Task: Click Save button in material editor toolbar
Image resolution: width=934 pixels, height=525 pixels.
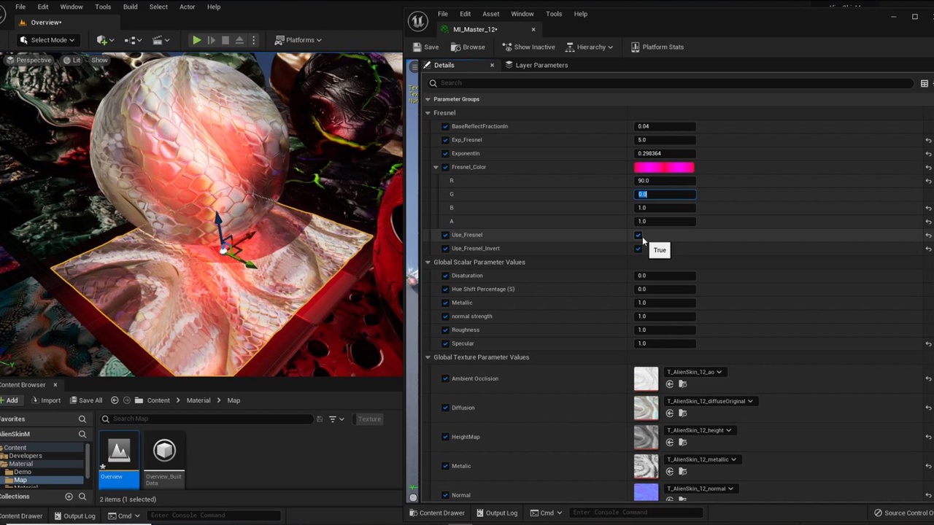Action: point(426,47)
